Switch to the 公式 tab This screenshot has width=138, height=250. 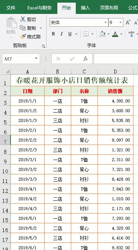pyautogui.click(x=133, y=8)
